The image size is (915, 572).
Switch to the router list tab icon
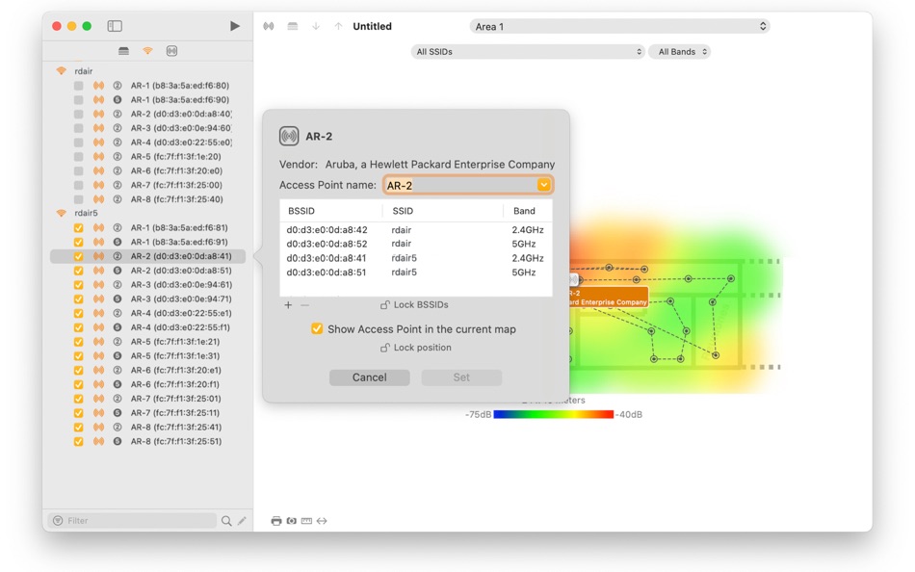pos(123,51)
